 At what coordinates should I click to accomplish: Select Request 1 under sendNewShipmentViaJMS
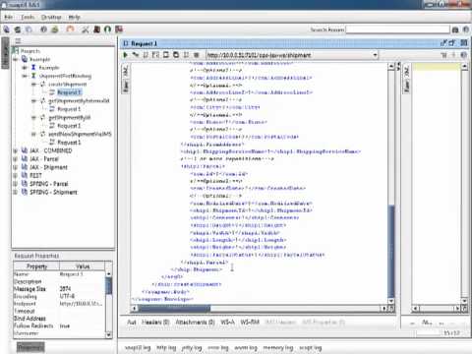click(69, 143)
